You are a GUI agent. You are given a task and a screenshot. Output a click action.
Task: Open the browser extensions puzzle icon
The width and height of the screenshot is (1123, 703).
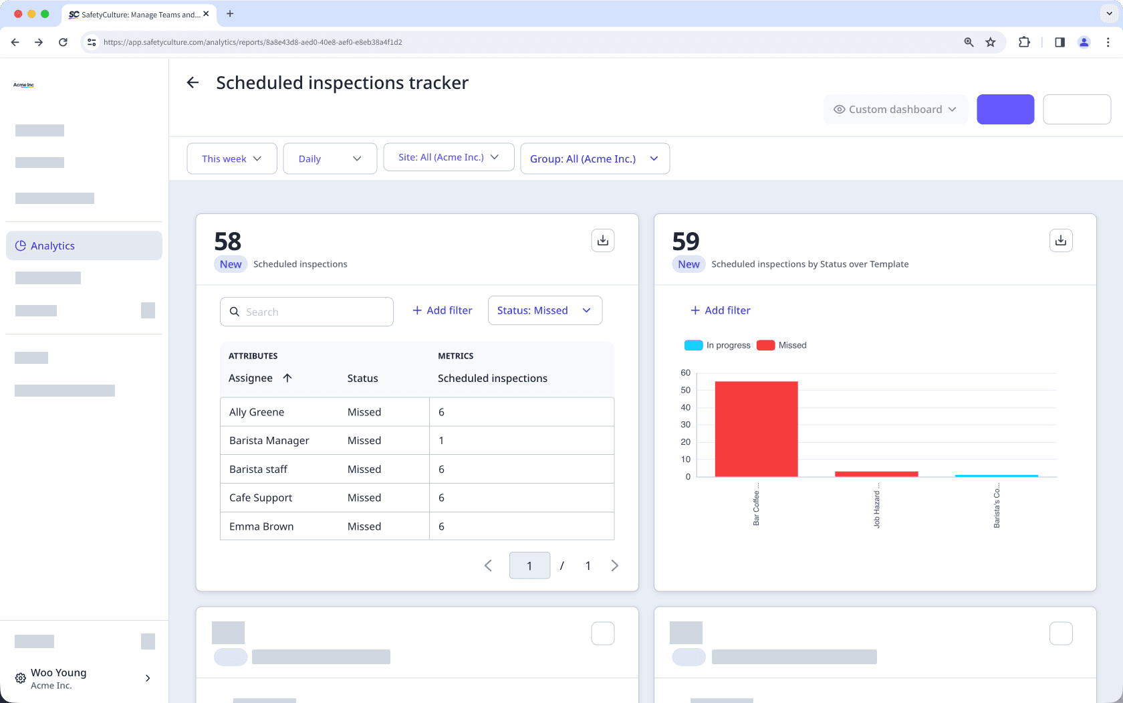pyautogui.click(x=1024, y=42)
